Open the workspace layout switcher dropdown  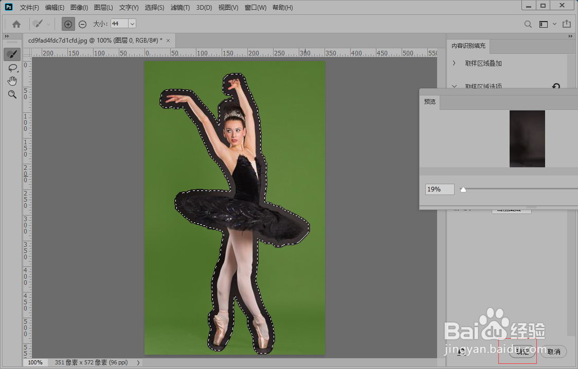(x=547, y=24)
